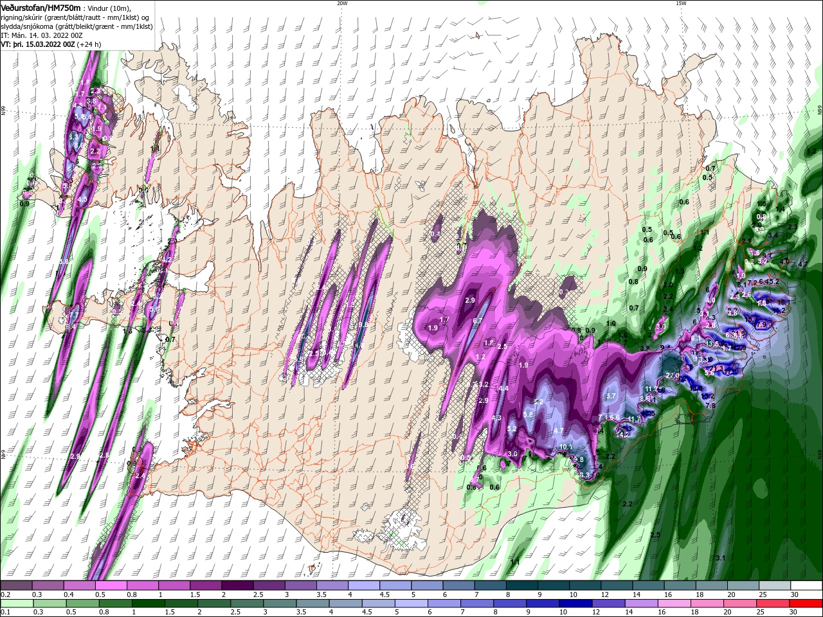This screenshot has width=823, height=617.
Task: Click the '0.2' label in the upper legend row
Action: coord(5,595)
